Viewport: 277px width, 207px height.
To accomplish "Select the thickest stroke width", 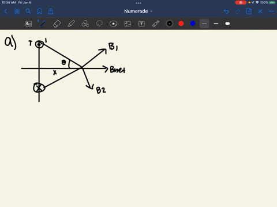I will [x=227, y=24].
